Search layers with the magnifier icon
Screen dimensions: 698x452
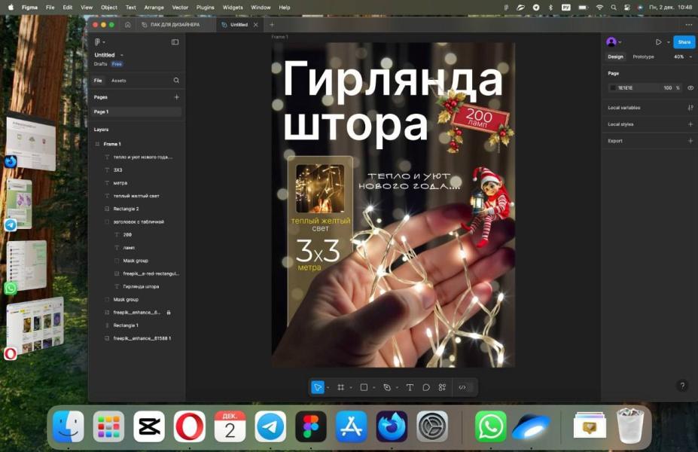click(176, 80)
